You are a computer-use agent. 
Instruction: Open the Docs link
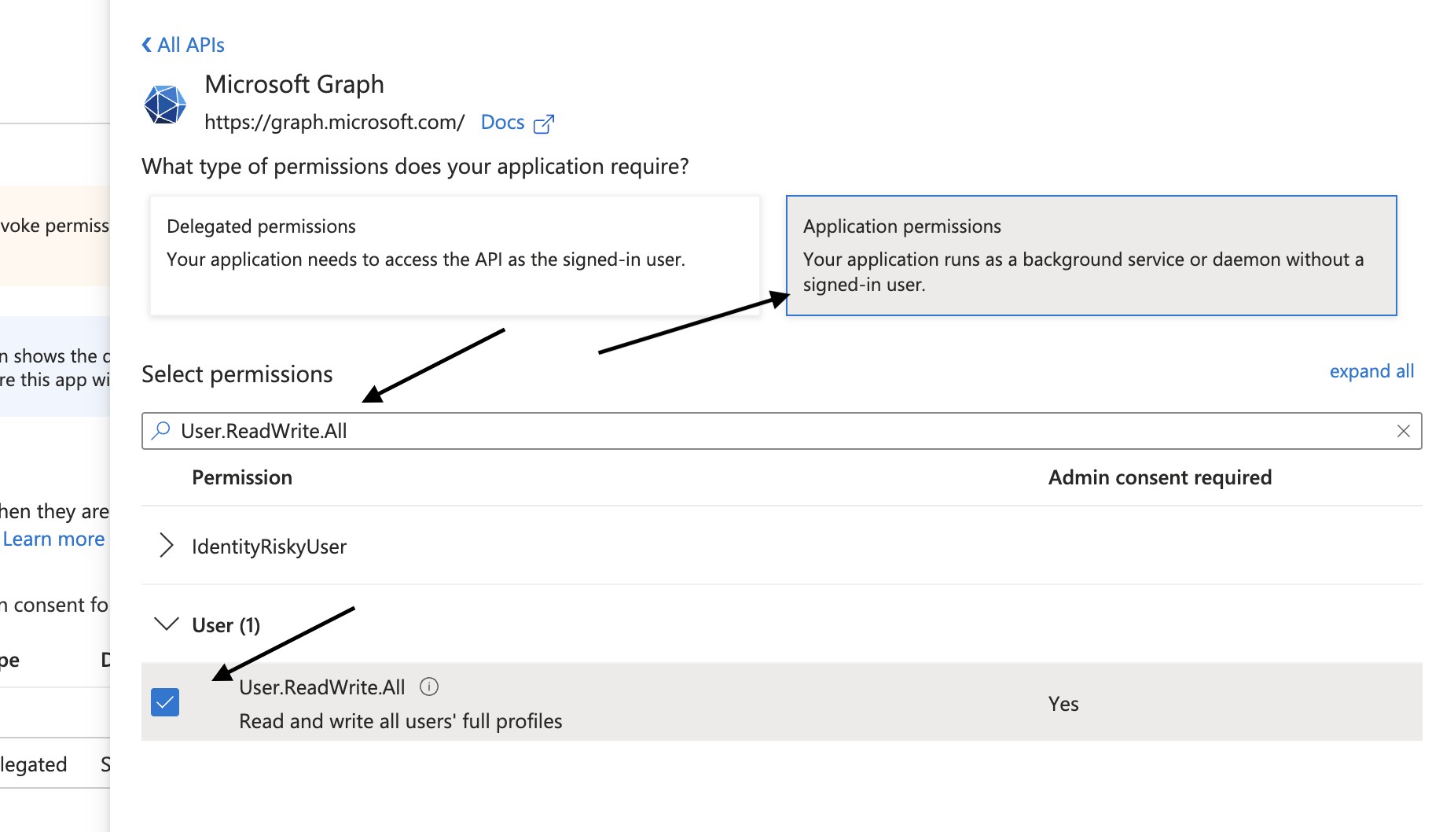click(x=502, y=123)
